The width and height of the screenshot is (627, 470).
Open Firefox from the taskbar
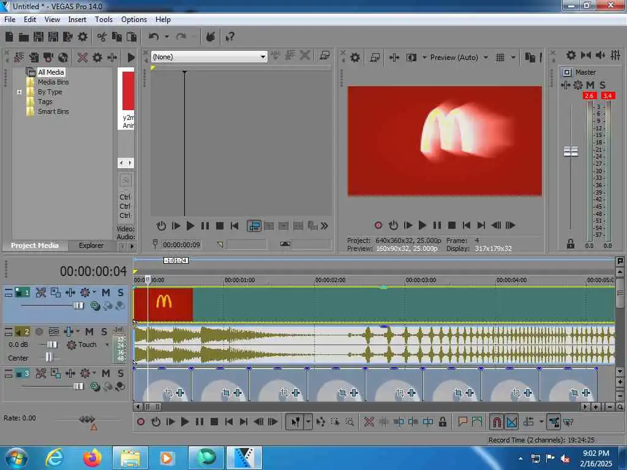pyautogui.click(x=92, y=458)
